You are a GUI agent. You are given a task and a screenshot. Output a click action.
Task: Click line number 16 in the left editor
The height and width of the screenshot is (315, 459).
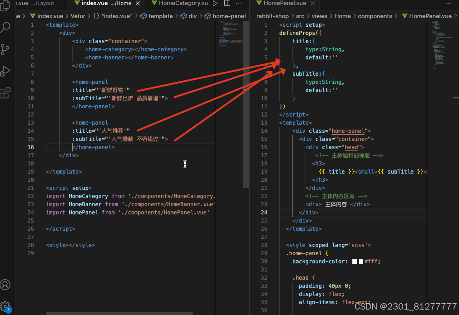point(31,147)
